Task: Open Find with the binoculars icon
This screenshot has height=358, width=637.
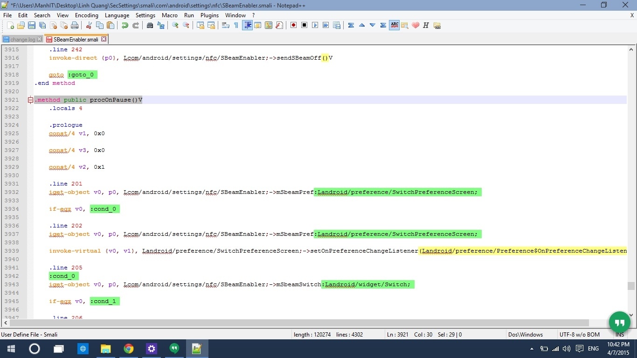Action: tap(150, 25)
